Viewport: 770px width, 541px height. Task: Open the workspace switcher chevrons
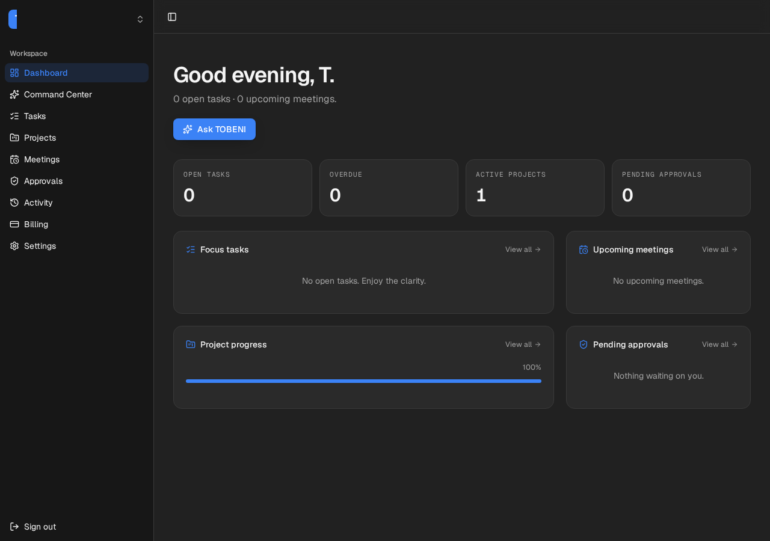[140, 19]
